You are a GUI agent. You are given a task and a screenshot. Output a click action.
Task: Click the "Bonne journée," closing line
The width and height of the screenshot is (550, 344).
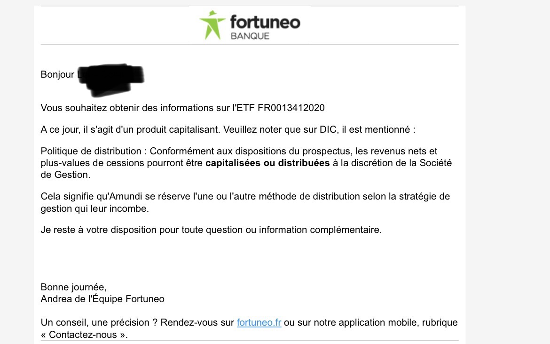pyautogui.click(x=74, y=287)
